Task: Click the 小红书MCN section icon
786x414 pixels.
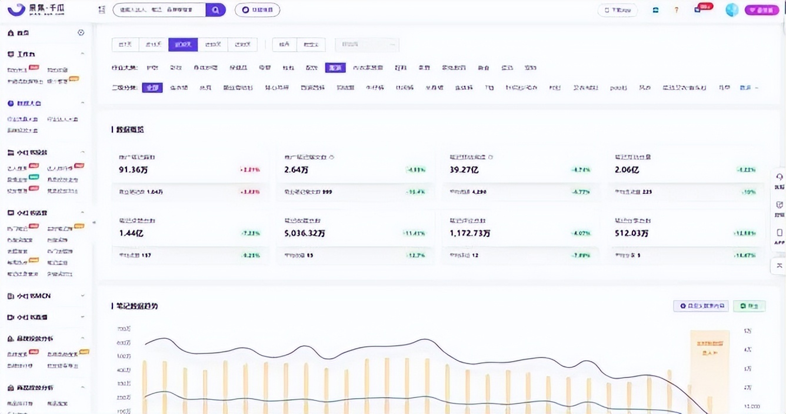Action: pos(11,296)
